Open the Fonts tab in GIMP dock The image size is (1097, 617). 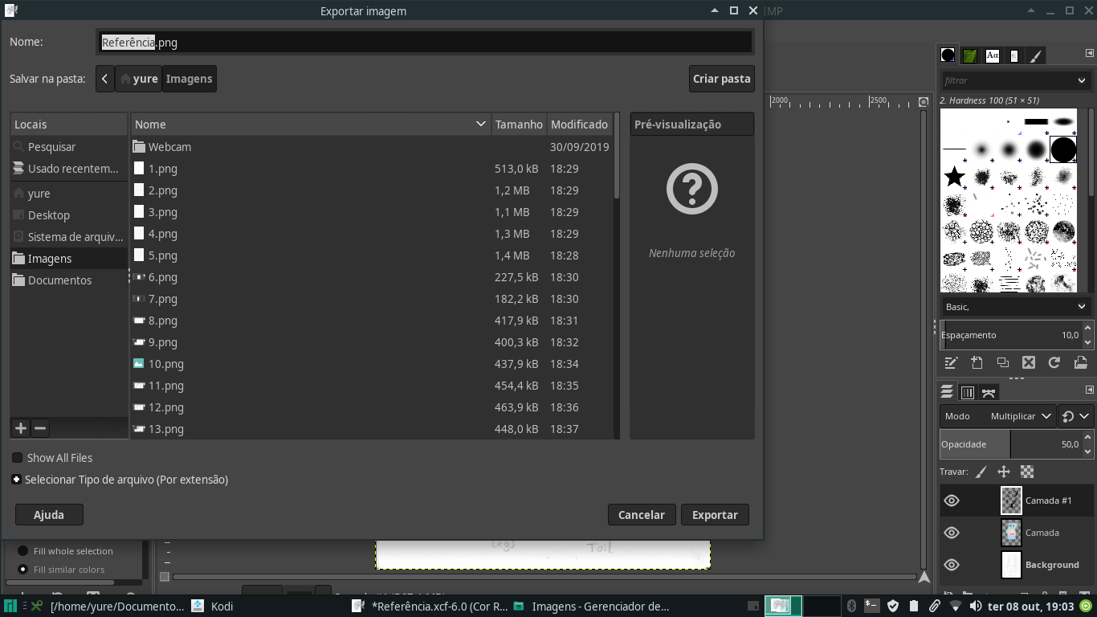[x=993, y=55]
